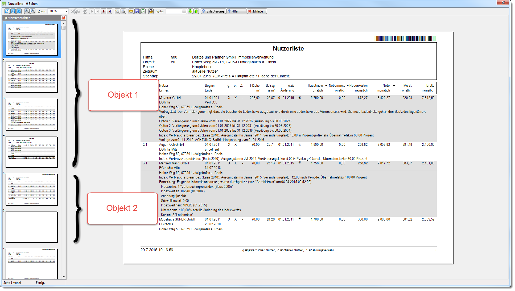Export the report to Excel
The height and width of the screenshot is (291, 515).
tap(143, 11)
